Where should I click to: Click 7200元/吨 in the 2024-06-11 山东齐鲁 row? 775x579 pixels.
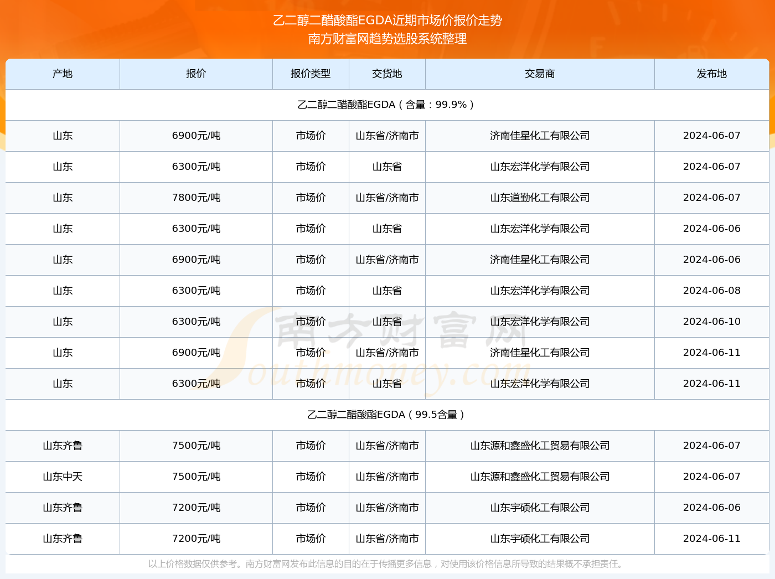click(x=196, y=539)
